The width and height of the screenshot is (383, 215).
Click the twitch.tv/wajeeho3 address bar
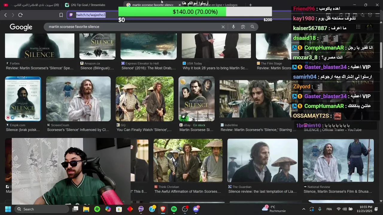coord(91,15)
